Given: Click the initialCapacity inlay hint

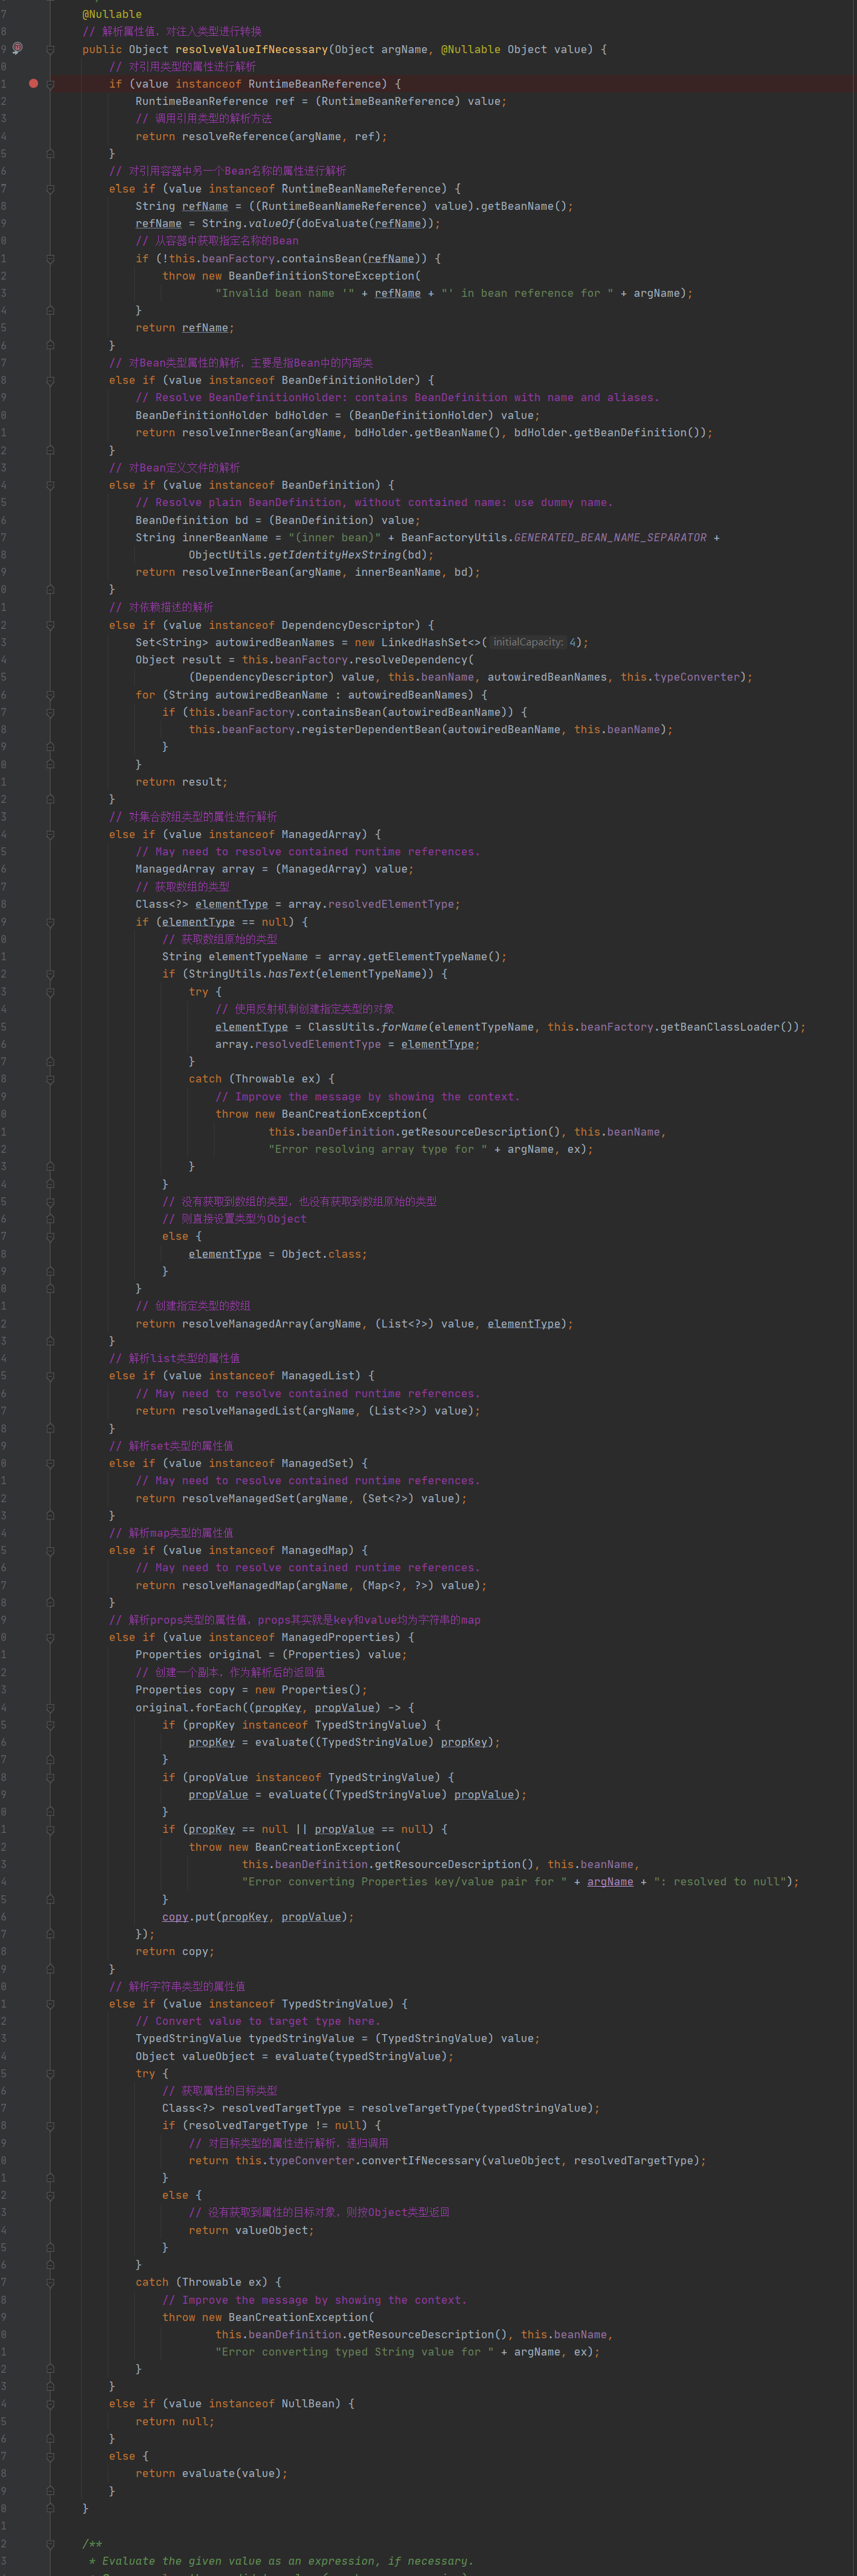Looking at the screenshot, I should point(528,642).
